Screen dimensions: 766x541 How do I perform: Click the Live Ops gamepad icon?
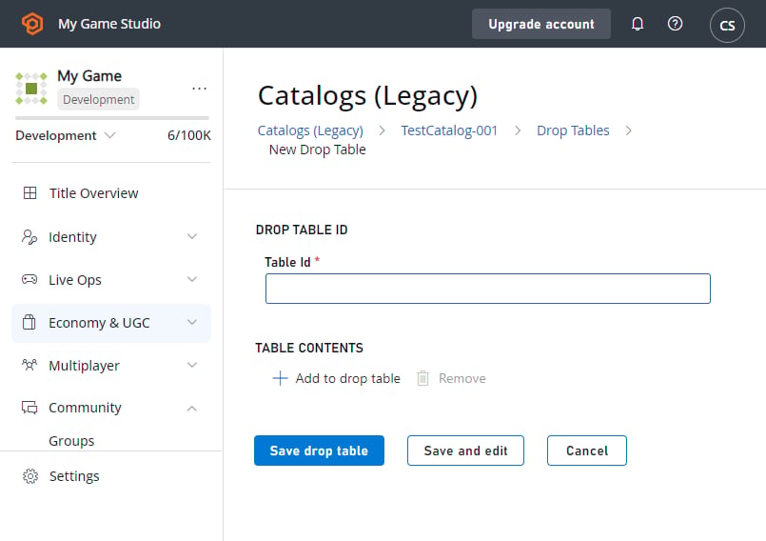coord(29,279)
